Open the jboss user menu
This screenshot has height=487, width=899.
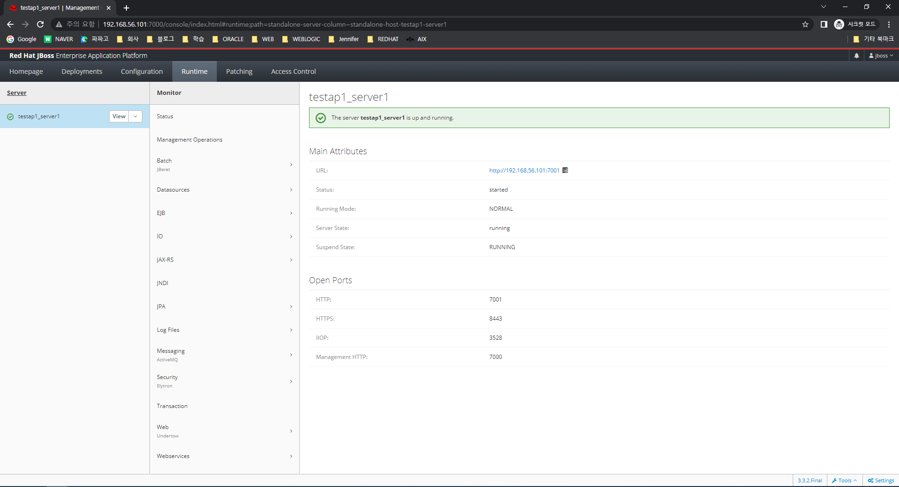[x=881, y=56]
